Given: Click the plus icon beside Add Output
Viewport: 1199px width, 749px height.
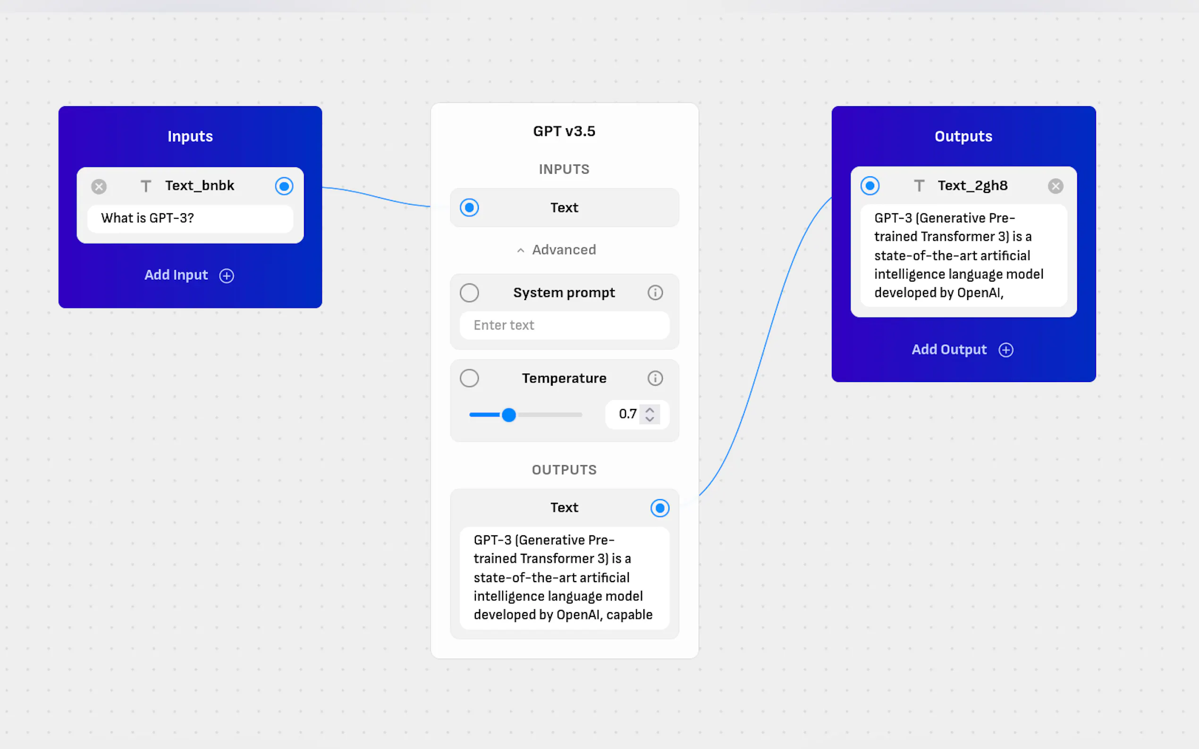Looking at the screenshot, I should [x=1005, y=350].
